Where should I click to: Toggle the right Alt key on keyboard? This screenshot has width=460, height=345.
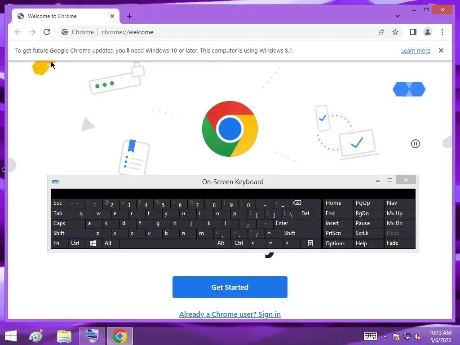(x=223, y=243)
